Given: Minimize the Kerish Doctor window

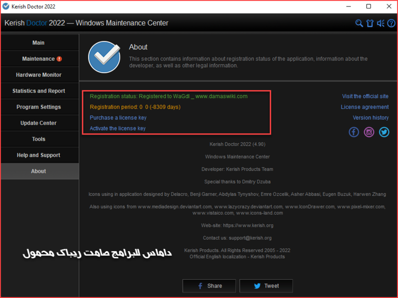Looking at the screenshot, I should tap(349, 6).
